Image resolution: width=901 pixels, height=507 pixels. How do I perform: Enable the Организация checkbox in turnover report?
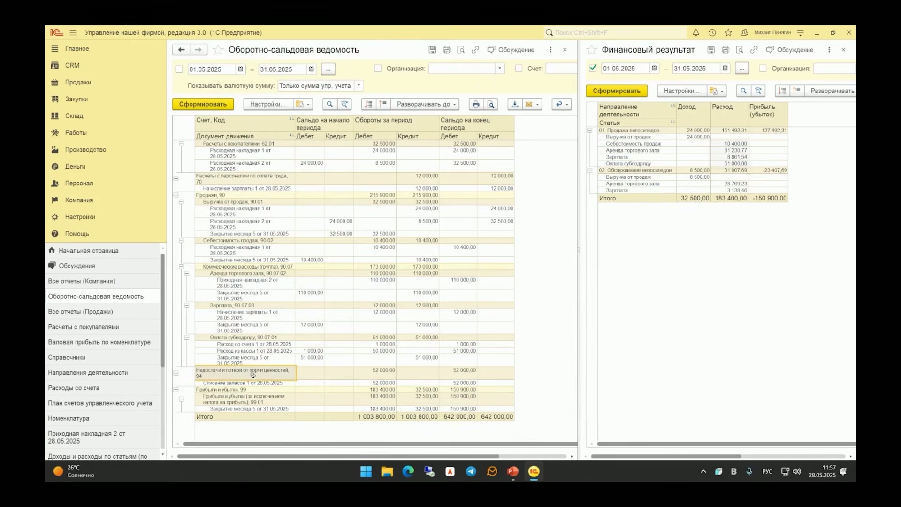click(378, 69)
